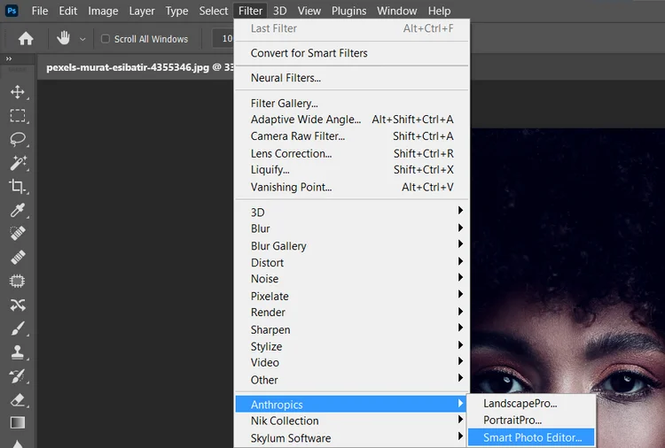The height and width of the screenshot is (448, 665).
Task: Pick the Lasso tool
Action: click(17, 139)
